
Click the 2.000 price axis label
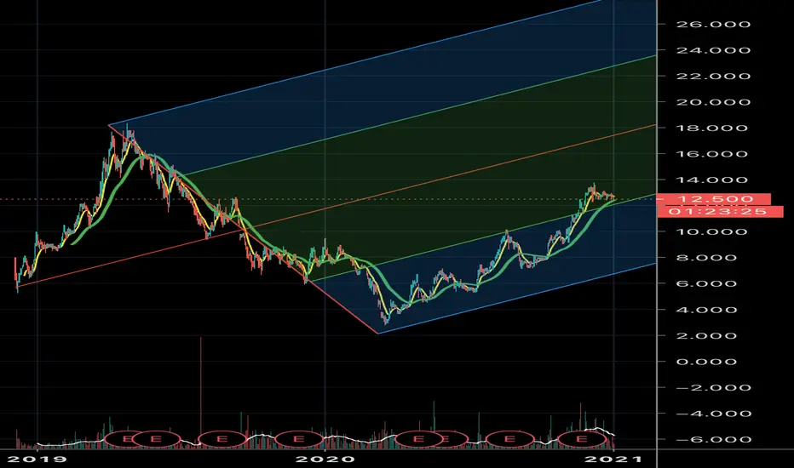click(x=706, y=335)
